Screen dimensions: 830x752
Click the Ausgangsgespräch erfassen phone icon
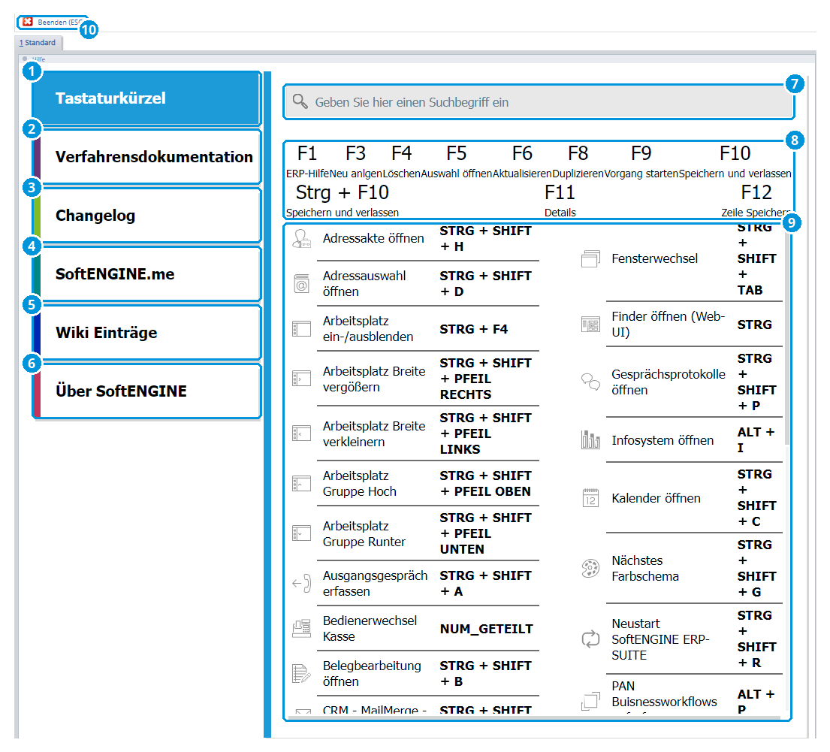[302, 584]
